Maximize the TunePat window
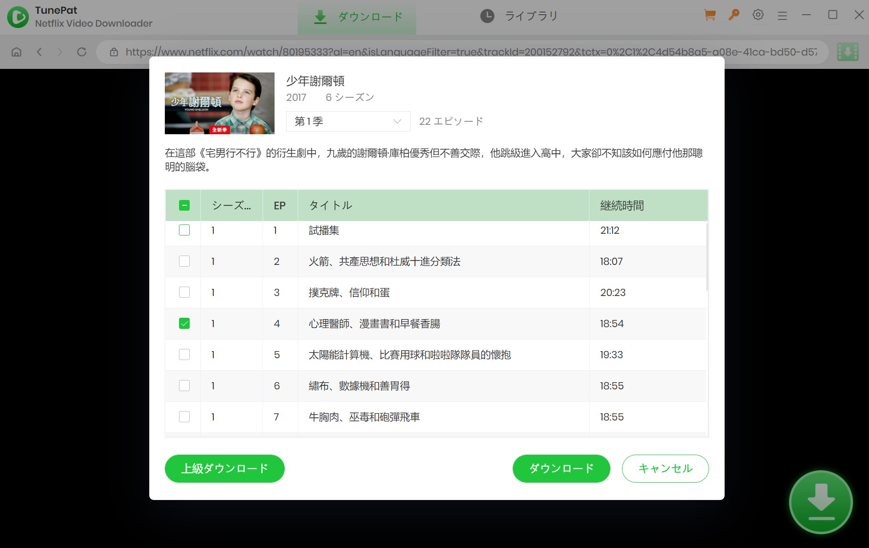The image size is (869, 548). pos(833,15)
